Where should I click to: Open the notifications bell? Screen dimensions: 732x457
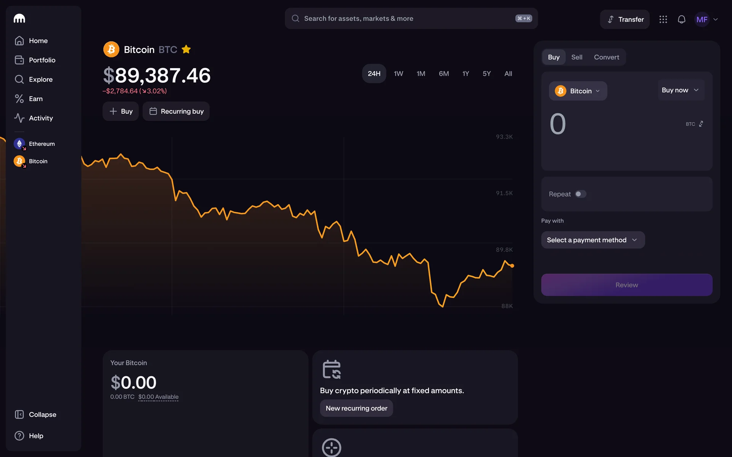pyautogui.click(x=681, y=19)
